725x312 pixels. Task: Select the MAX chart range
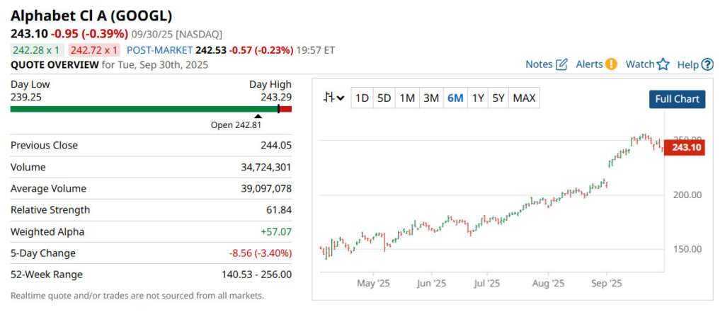pyautogui.click(x=524, y=98)
